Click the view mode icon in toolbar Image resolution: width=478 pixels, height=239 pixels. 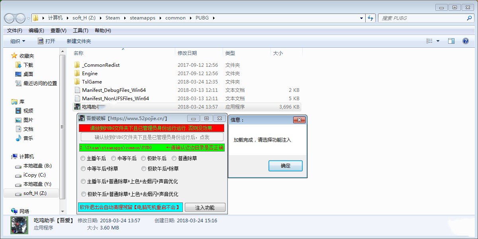pyautogui.click(x=429, y=41)
